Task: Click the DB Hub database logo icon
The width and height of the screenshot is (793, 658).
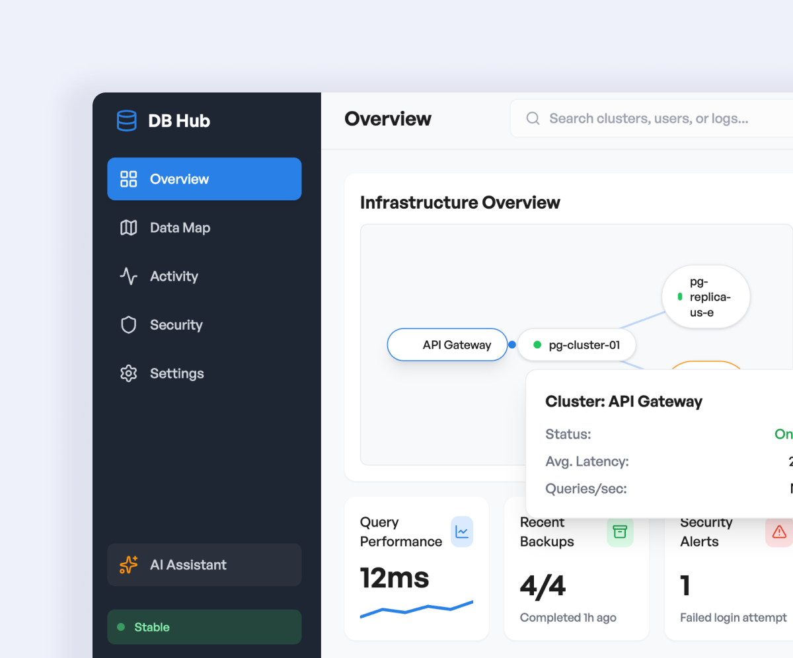Action: coord(126,121)
